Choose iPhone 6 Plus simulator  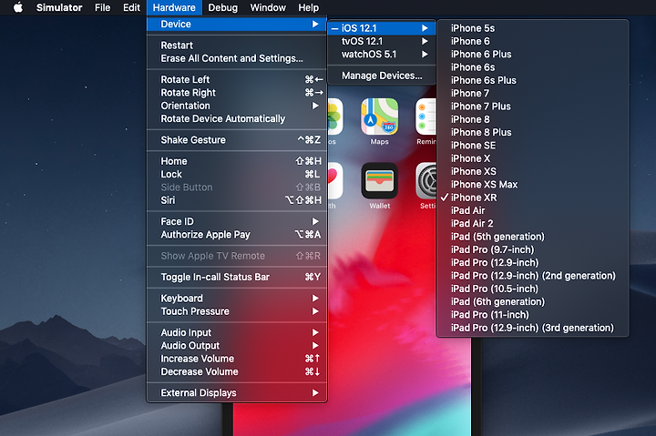coord(533,54)
